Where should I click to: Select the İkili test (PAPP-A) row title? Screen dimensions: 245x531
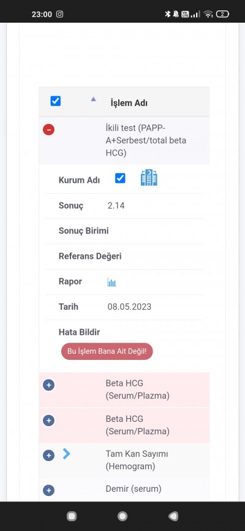(x=146, y=140)
